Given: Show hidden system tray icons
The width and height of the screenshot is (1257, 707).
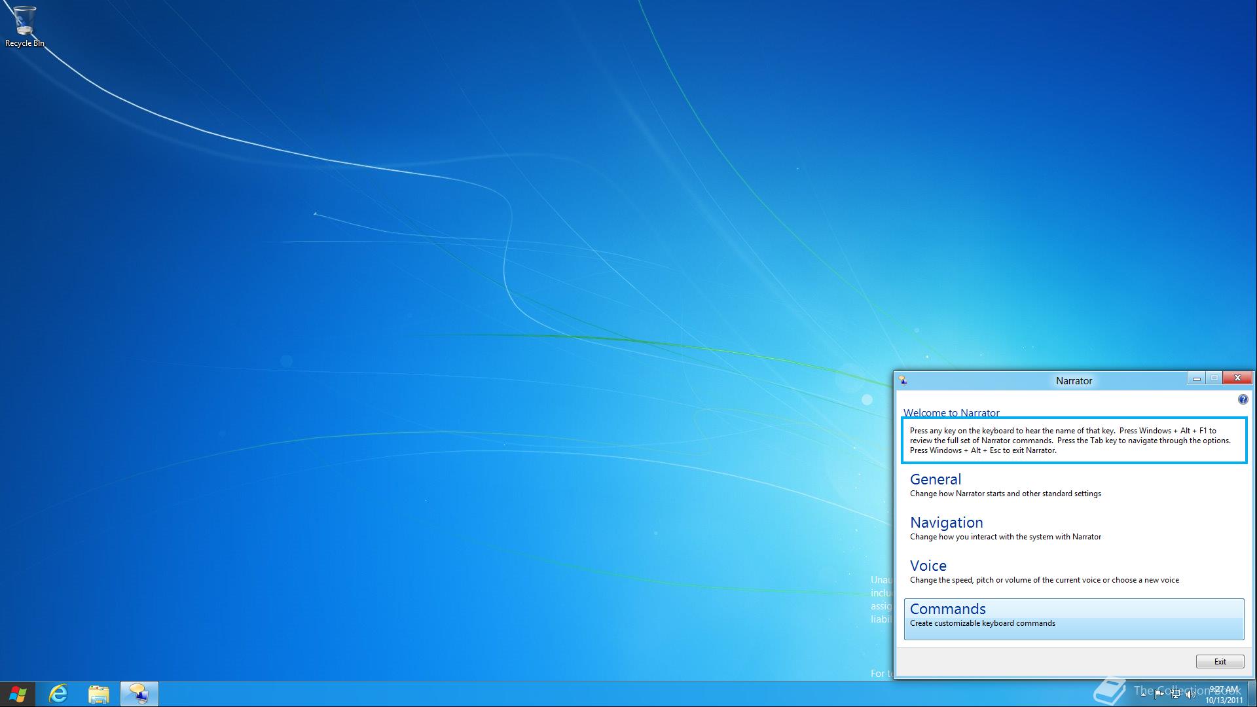Looking at the screenshot, I should point(1143,695).
